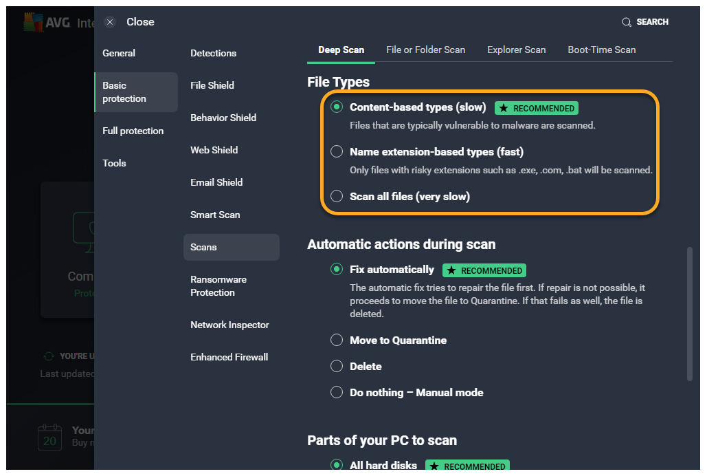The height and width of the screenshot is (476, 707).
Task: Choose Delete as automatic action
Action: (x=337, y=366)
